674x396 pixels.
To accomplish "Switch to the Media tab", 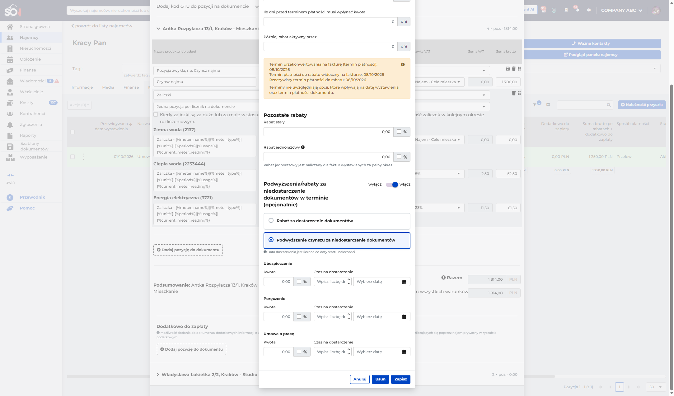I will [x=108, y=87].
